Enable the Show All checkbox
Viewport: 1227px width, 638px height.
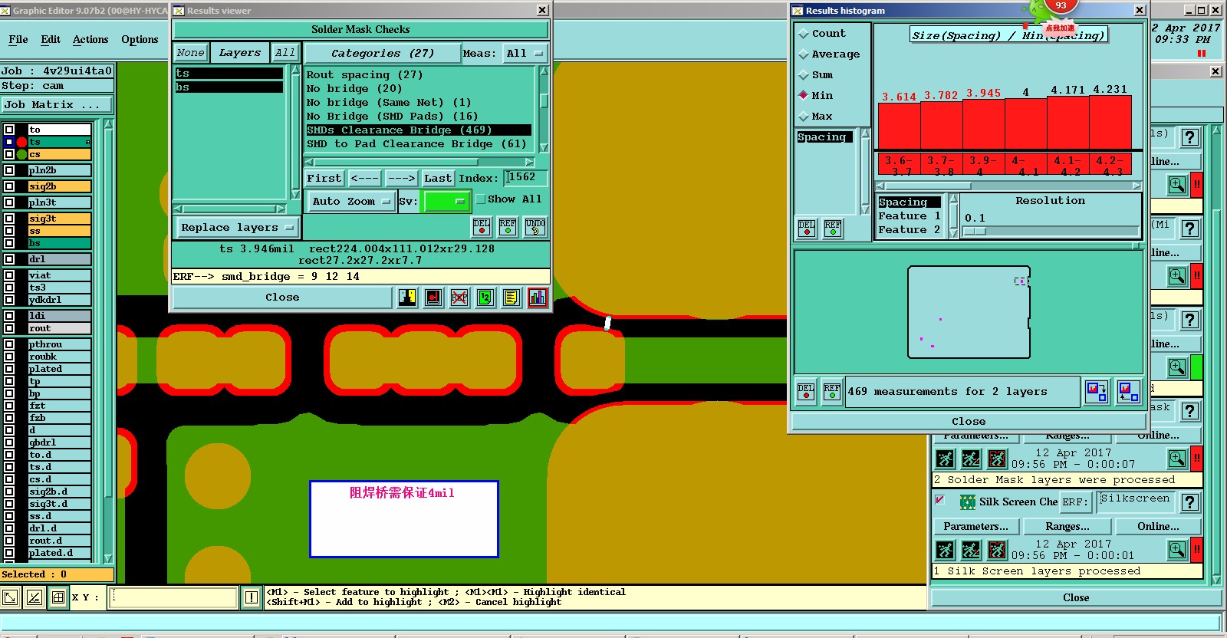coord(481,199)
